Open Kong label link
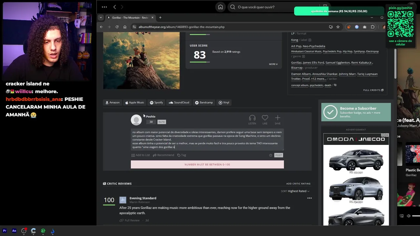Image resolution: width=420 pixels, height=236 pixels. 295,40
